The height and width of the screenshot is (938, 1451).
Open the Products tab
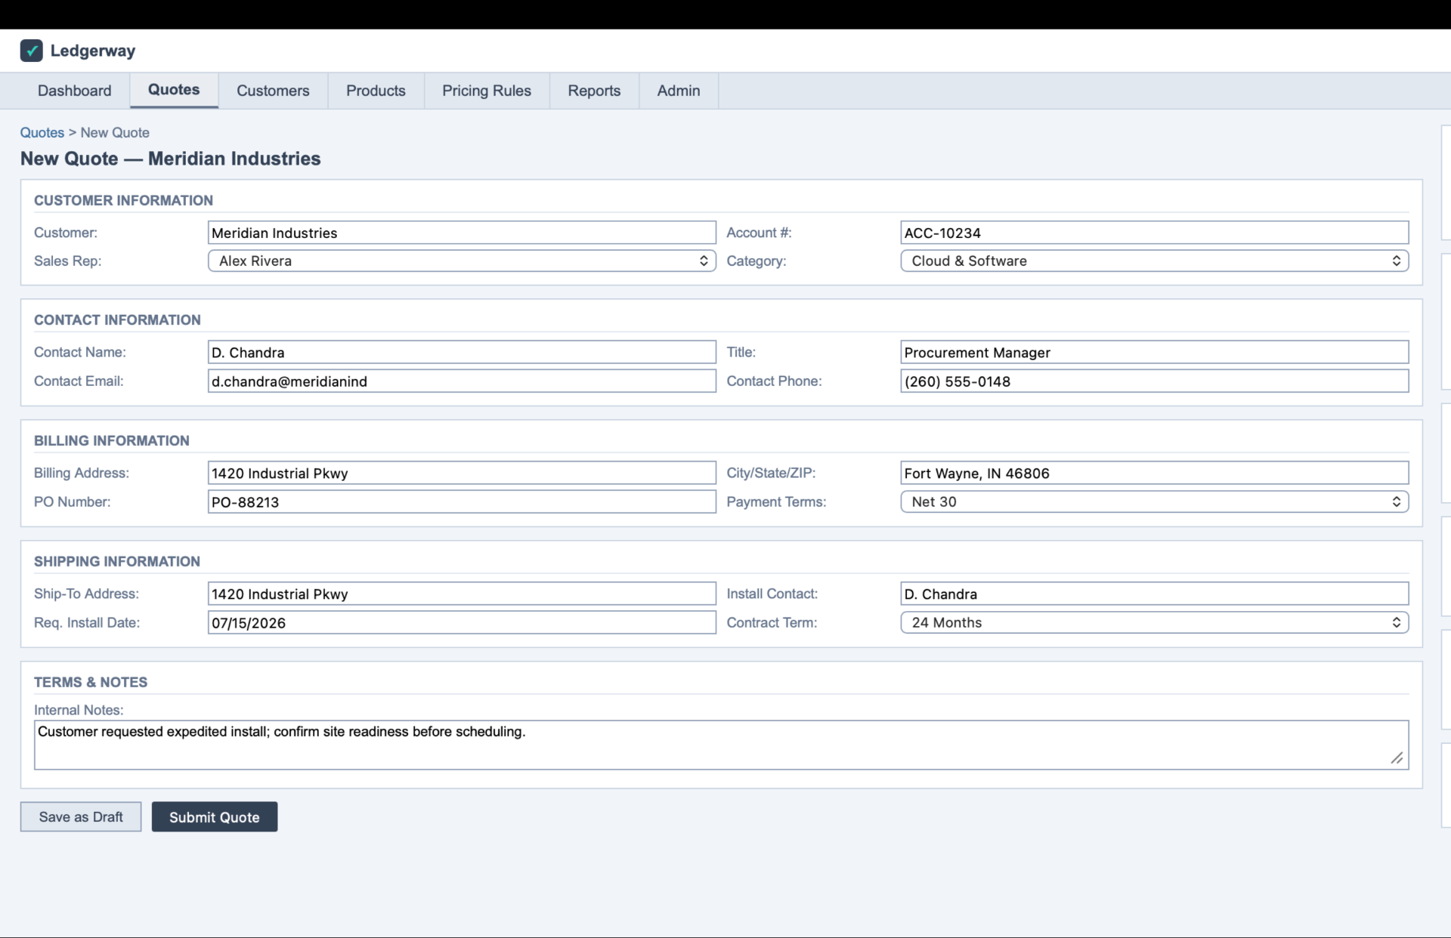point(376,91)
